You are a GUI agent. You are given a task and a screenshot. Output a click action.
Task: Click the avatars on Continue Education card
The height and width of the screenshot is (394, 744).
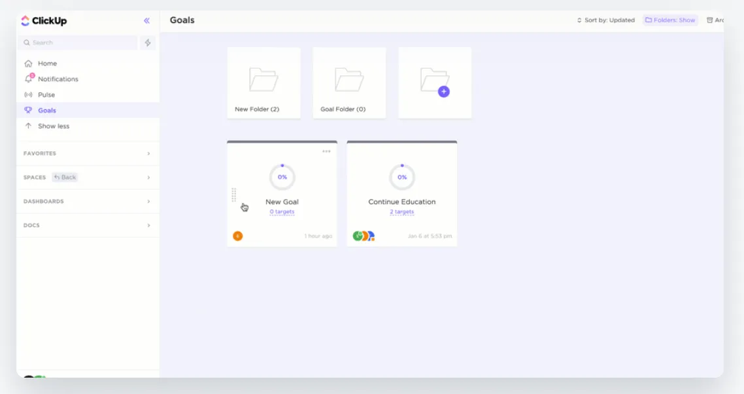[364, 236]
